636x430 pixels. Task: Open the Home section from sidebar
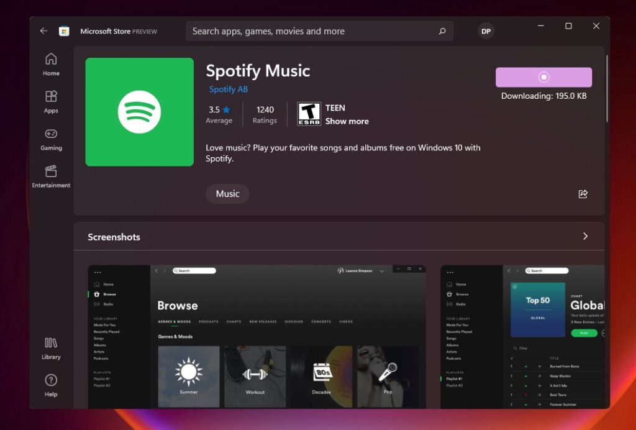tap(50, 64)
